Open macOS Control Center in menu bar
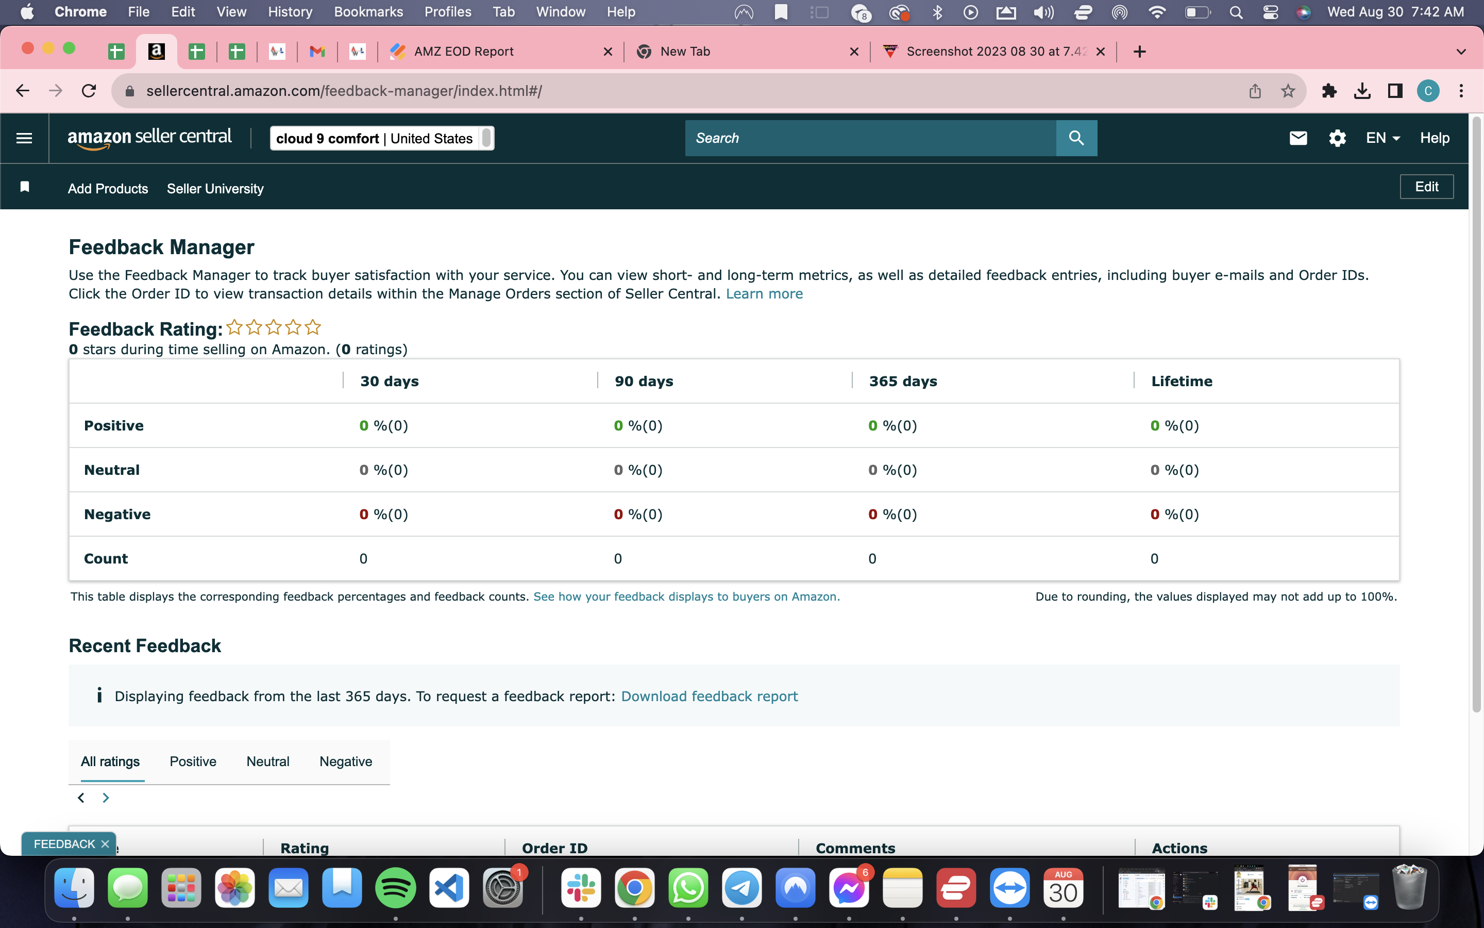 pos(1270,12)
